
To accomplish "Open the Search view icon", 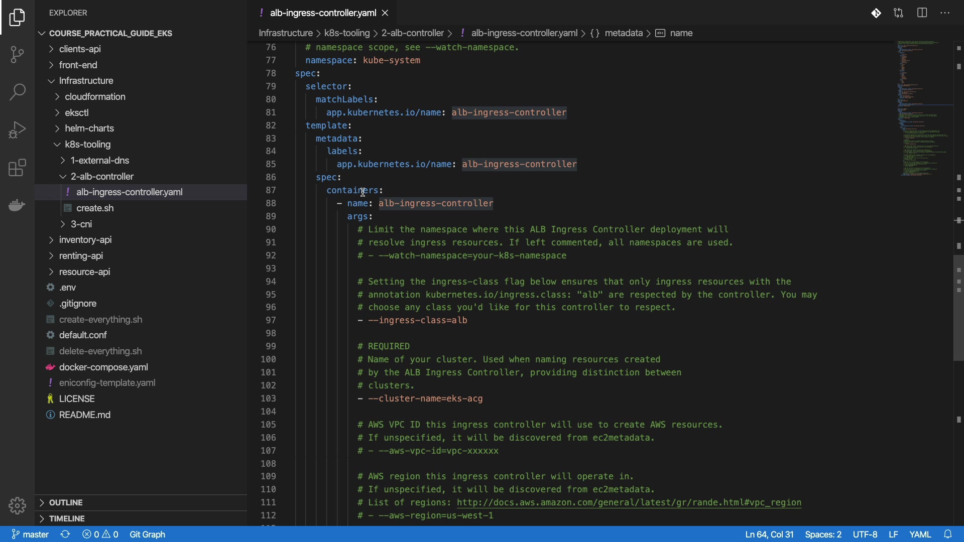I will click(17, 92).
